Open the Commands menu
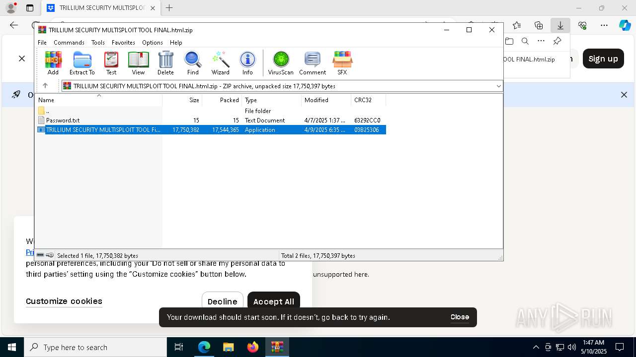The image size is (636, 357). coord(69,43)
